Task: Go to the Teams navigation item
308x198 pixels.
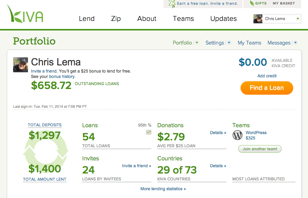Action: tap(183, 19)
